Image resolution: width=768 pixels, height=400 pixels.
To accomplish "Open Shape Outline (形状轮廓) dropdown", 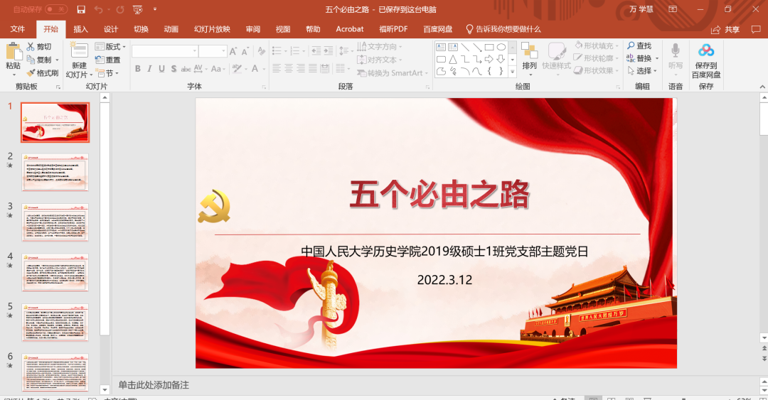I will (596, 58).
